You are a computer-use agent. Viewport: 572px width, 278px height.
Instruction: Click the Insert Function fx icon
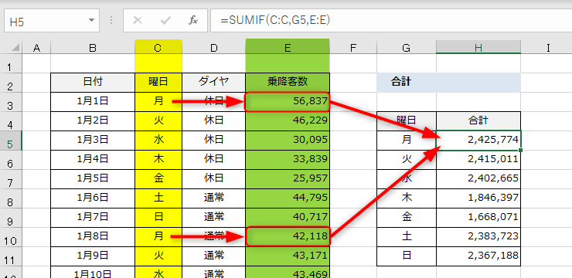[193, 21]
